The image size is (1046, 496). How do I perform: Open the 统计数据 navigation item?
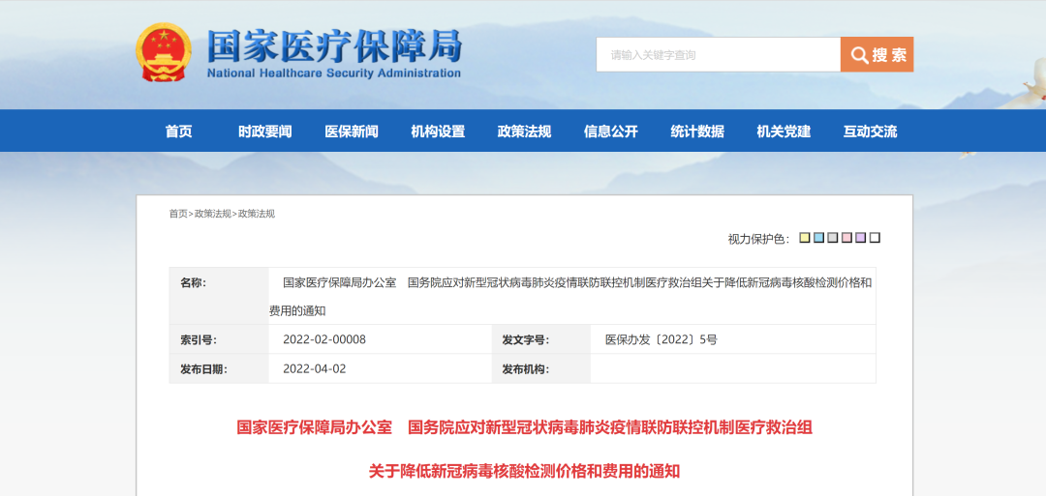[x=697, y=131]
